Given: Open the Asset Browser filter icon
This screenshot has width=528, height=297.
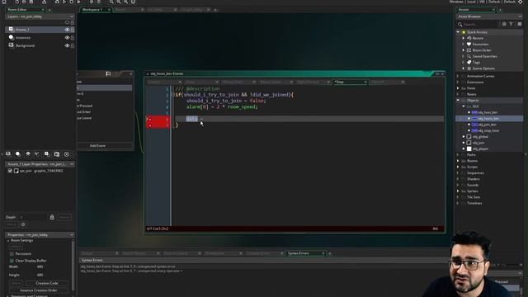Looking at the screenshot, I should pos(511,24).
